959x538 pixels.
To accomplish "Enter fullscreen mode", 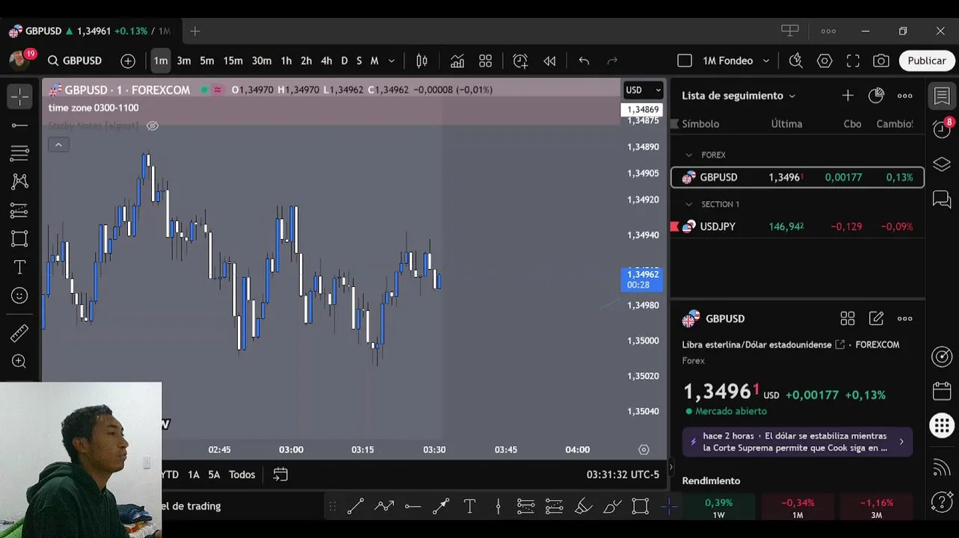I will 853,61.
